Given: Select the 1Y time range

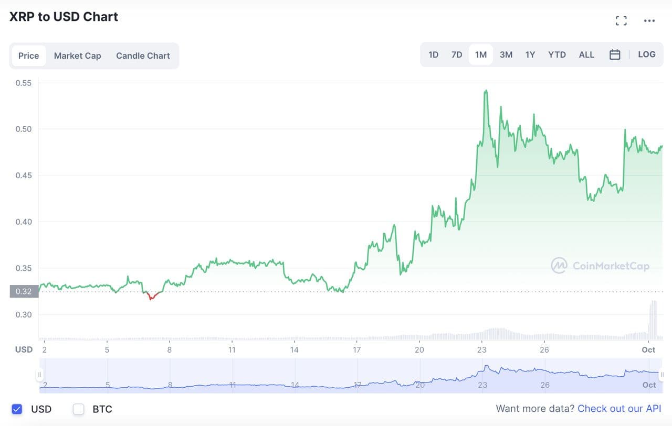Looking at the screenshot, I should [x=530, y=54].
